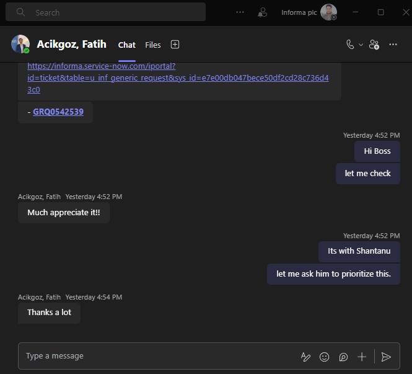Switch to the Files tab

click(x=152, y=45)
